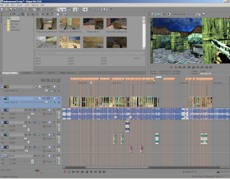Start recording with the red record button
This screenshot has height=179, width=230.
[65, 172]
